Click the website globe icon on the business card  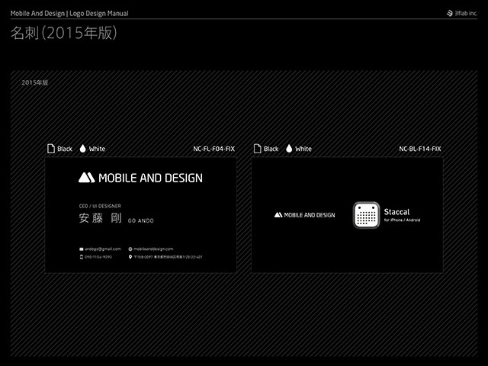(130, 249)
